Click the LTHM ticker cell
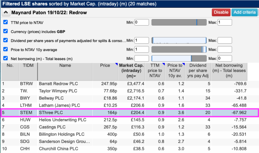The width and height of the screenshot is (259, 153). 26,105
